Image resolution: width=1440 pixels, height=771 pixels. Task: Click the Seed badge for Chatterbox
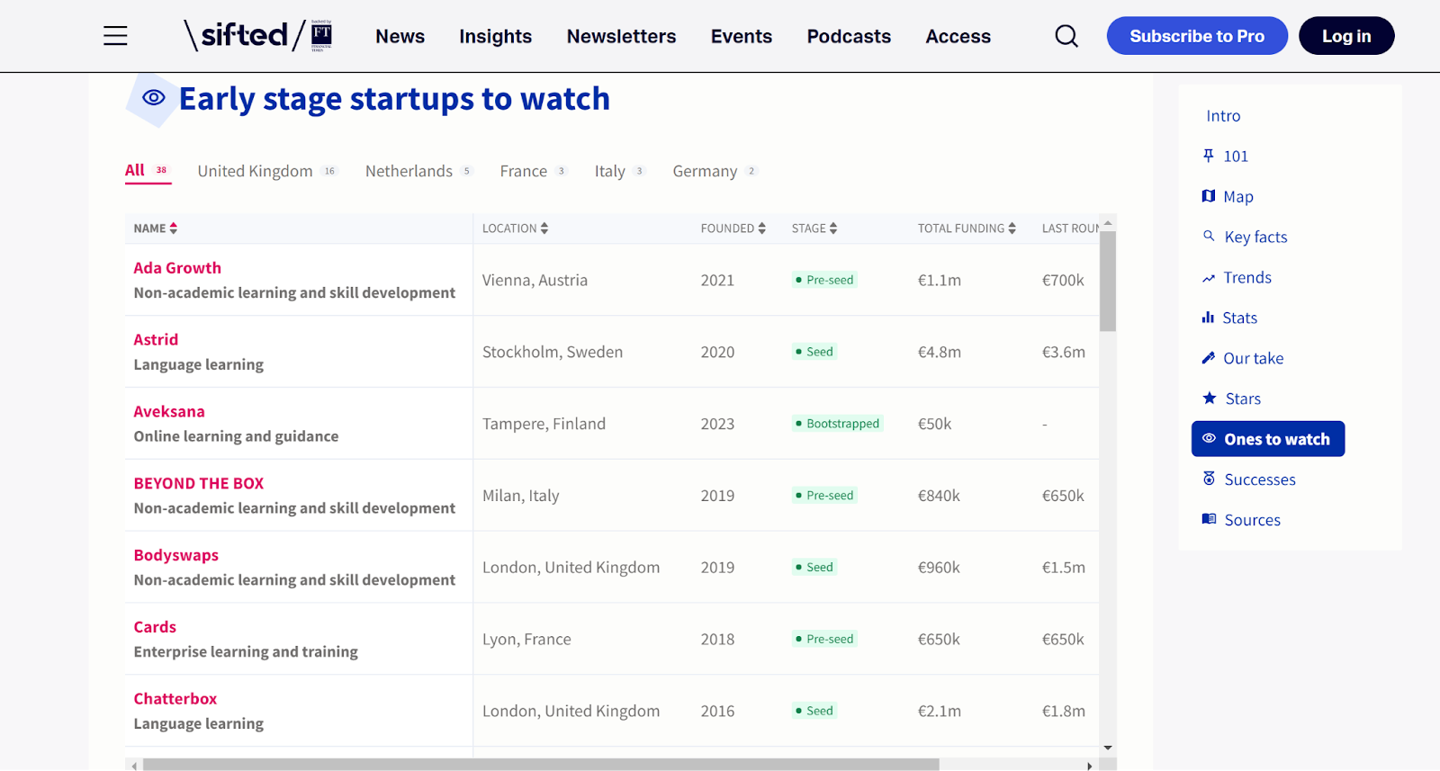814,711
